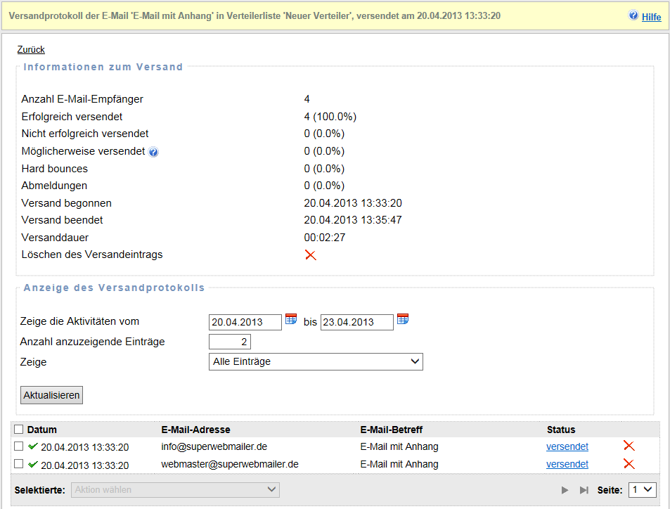Click the help icon beside Hilfe
Screen dimensions: 670x509
(x=633, y=15)
